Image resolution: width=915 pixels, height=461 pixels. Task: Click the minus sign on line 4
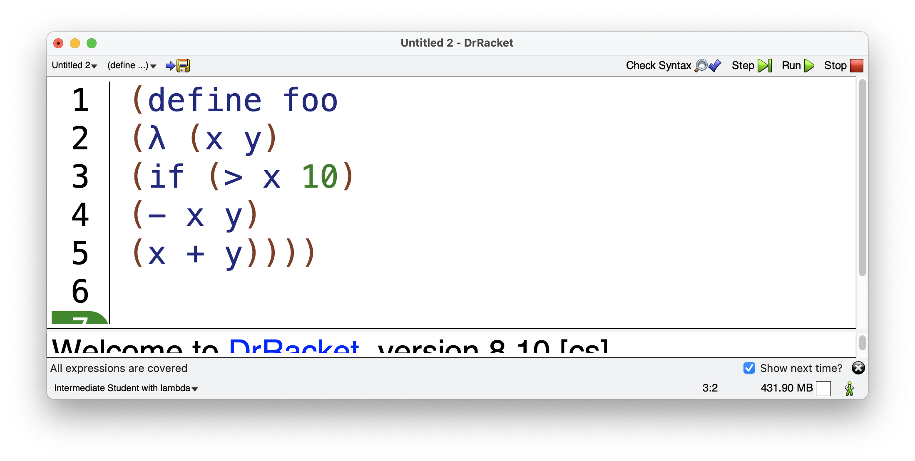(x=157, y=216)
